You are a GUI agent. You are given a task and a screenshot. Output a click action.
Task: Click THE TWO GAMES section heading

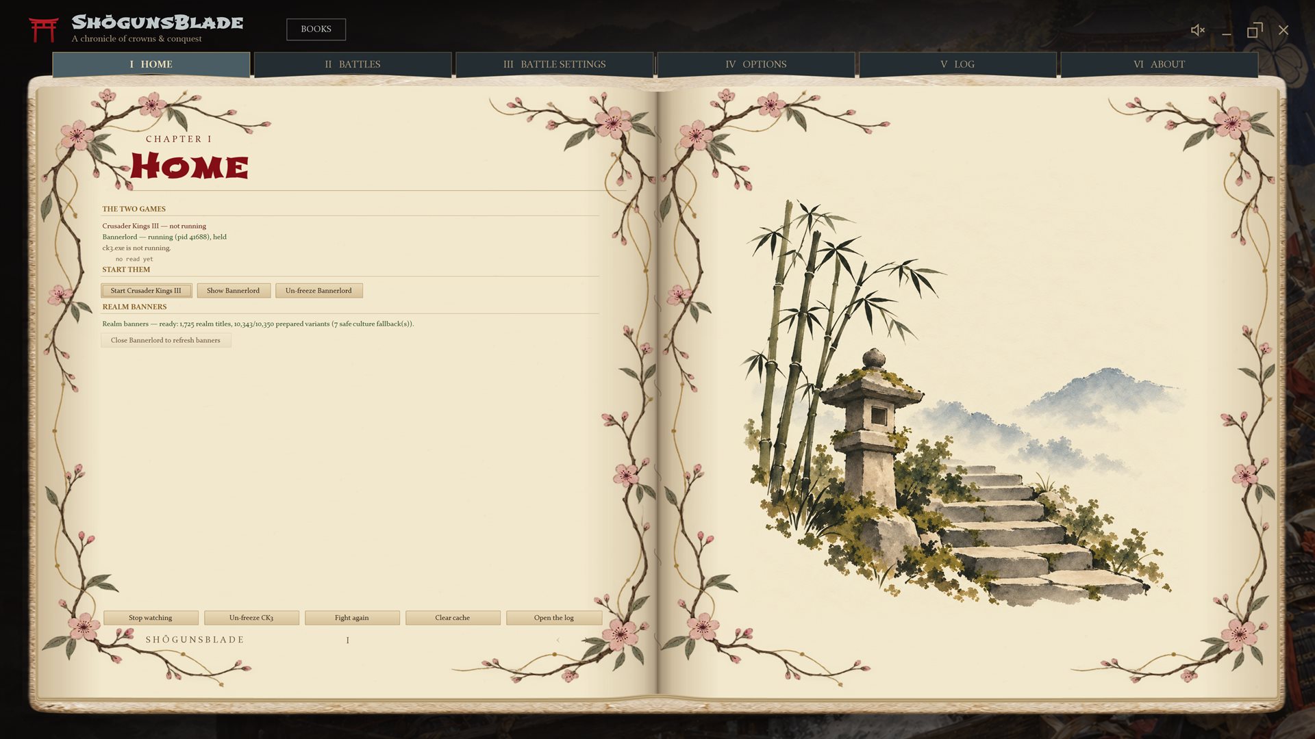(134, 209)
